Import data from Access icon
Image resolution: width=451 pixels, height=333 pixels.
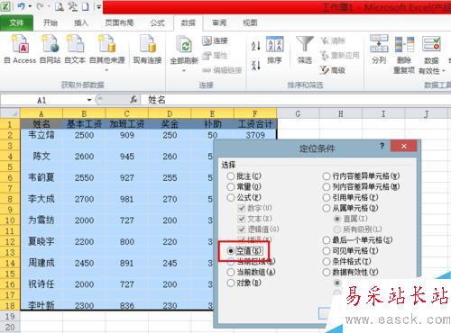pos(20,44)
